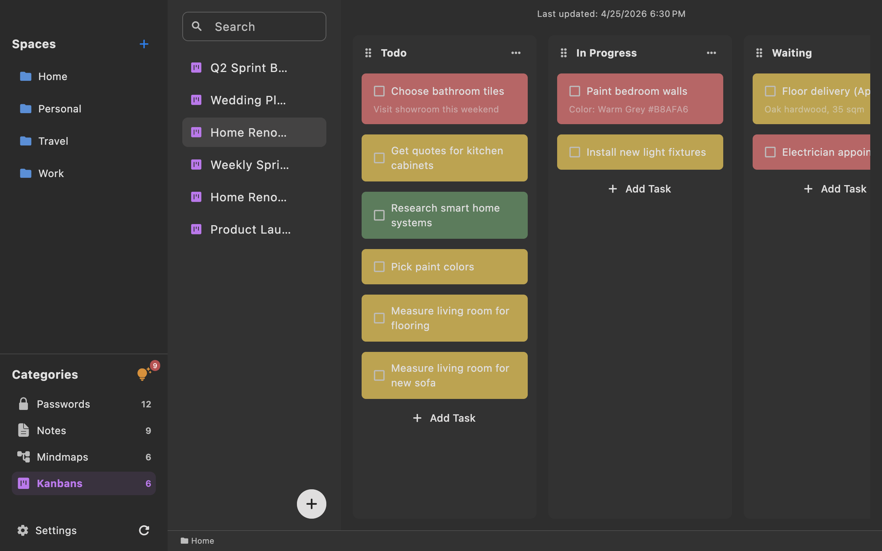
Task: Open the Measure living room for flooring card
Action: point(444,318)
